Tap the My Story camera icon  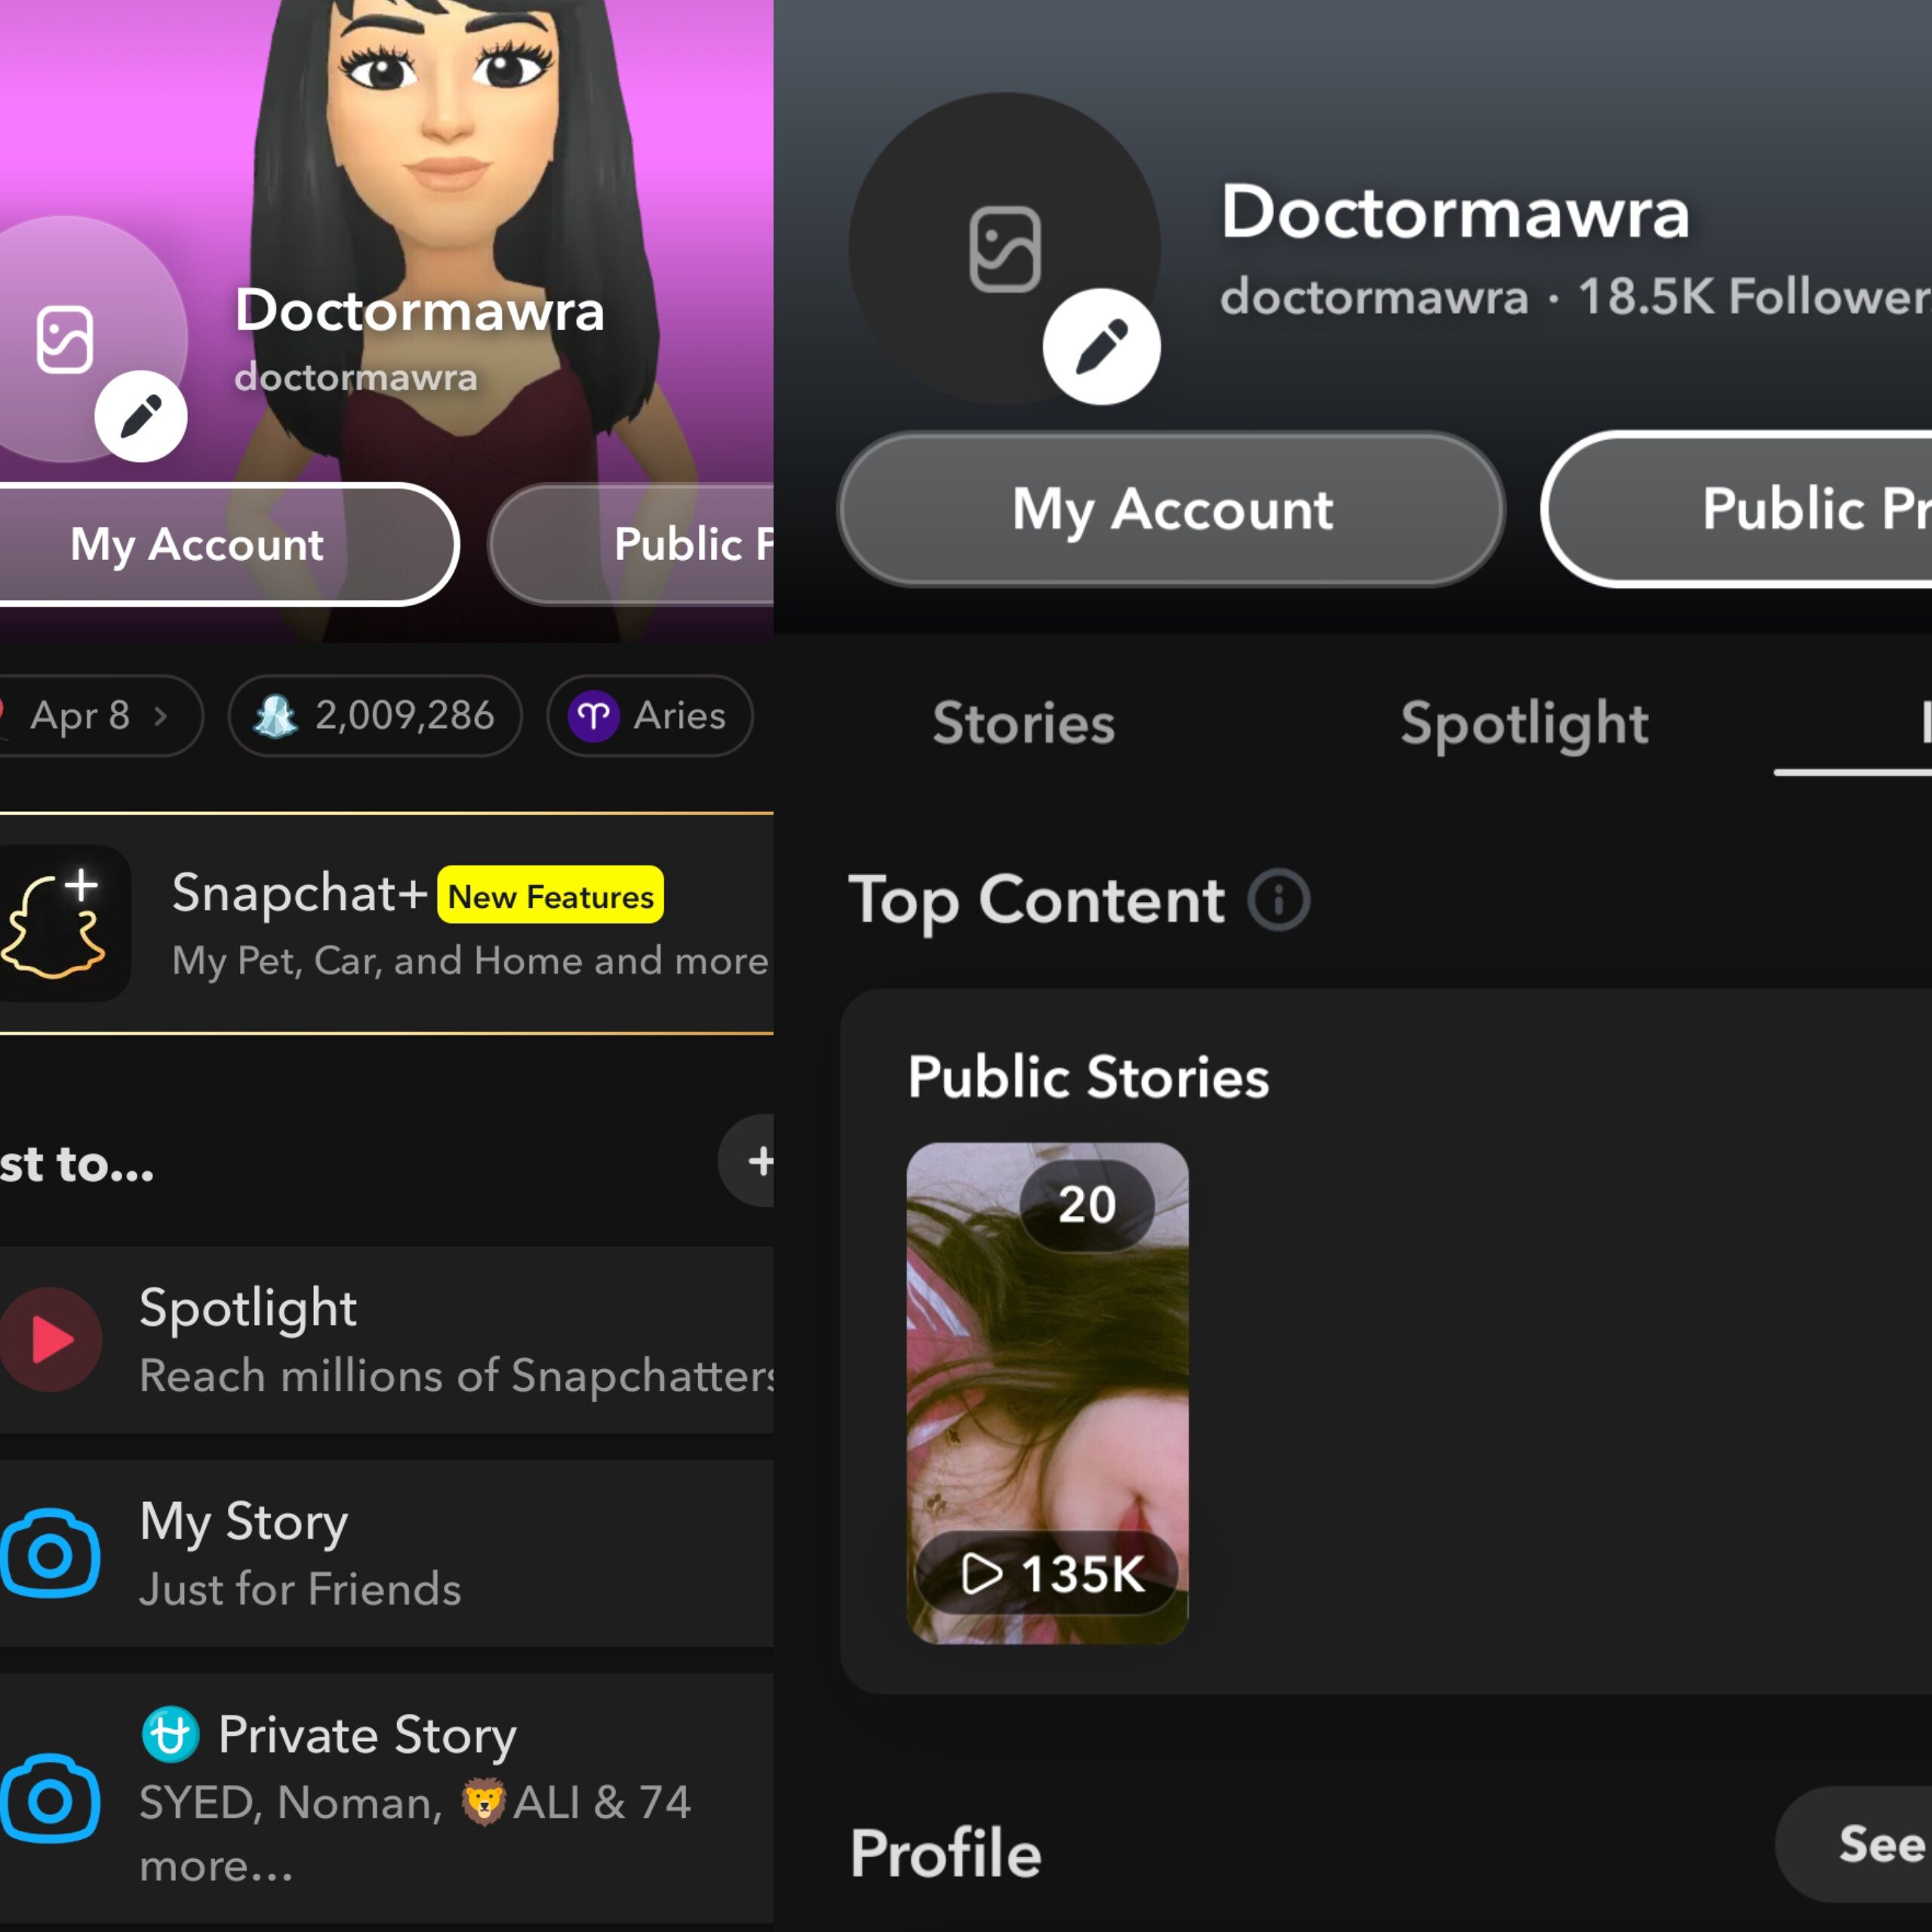tap(50, 1554)
